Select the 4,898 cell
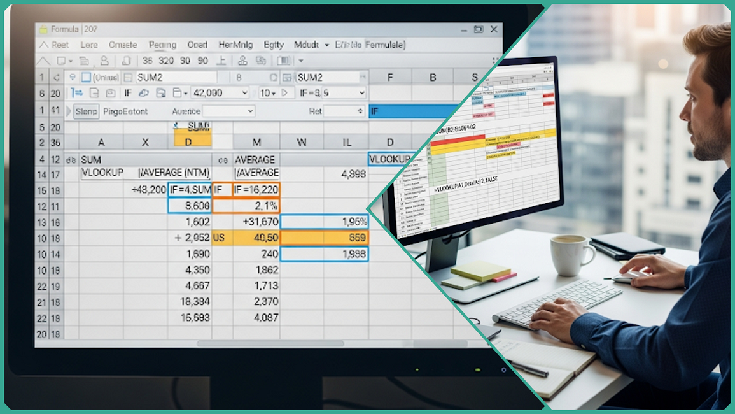This screenshot has height=414, width=735. coord(346,174)
